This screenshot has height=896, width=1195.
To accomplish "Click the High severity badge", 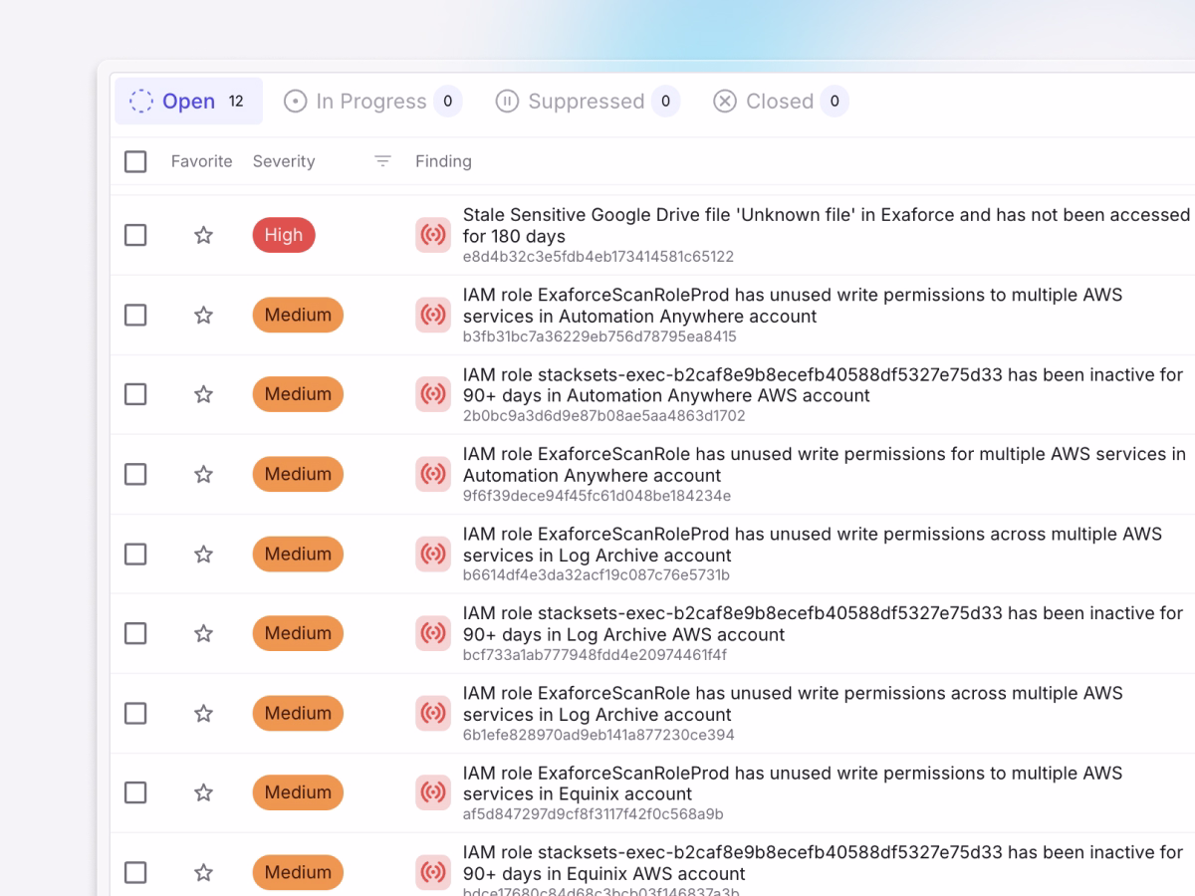I will pos(284,235).
